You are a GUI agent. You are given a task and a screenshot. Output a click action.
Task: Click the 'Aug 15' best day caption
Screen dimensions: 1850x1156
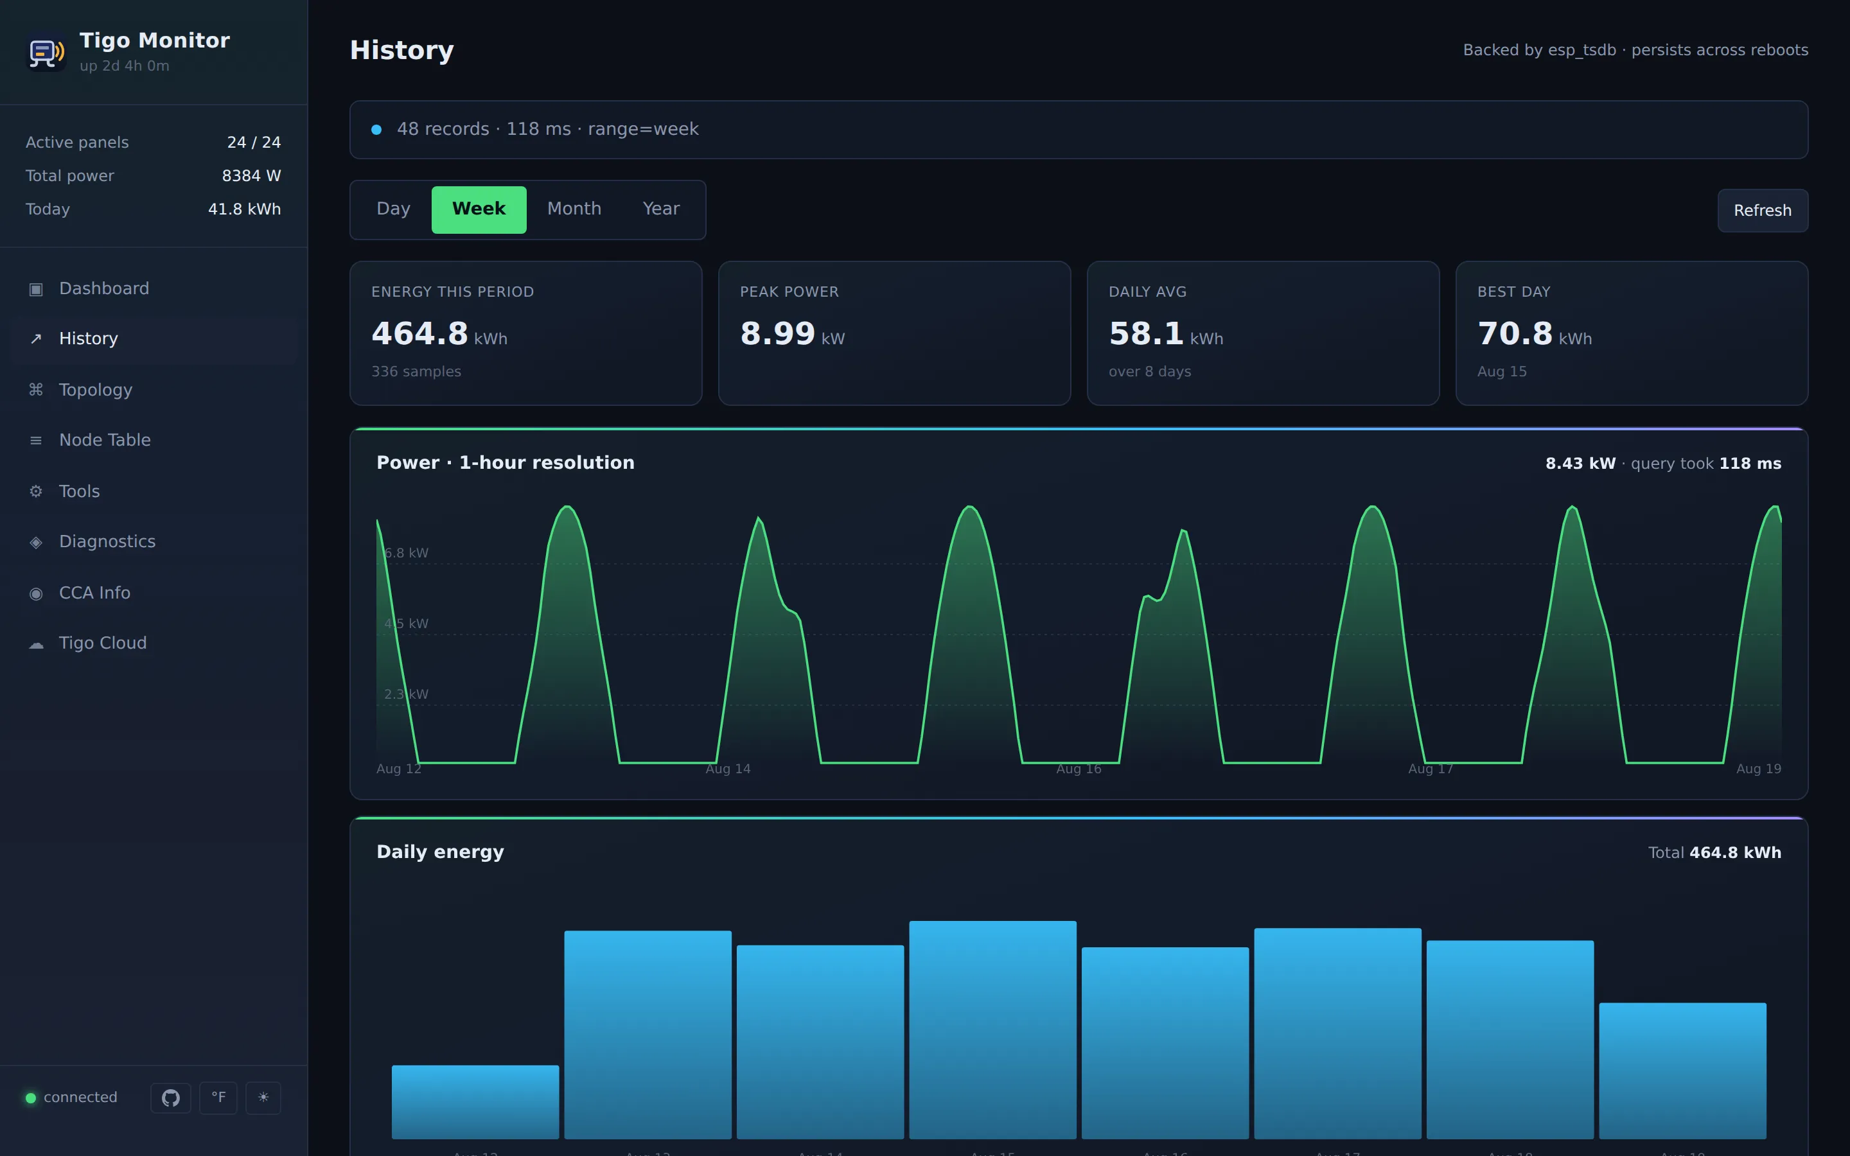tap(1501, 372)
